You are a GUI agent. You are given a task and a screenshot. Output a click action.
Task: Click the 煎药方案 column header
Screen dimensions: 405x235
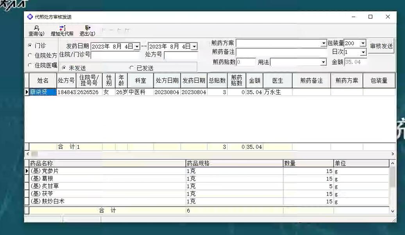click(x=347, y=80)
